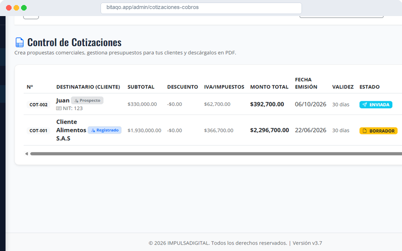Click the IVA/IMPUESTOS column header
Screen dimensions: 402x251
pos(224,87)
